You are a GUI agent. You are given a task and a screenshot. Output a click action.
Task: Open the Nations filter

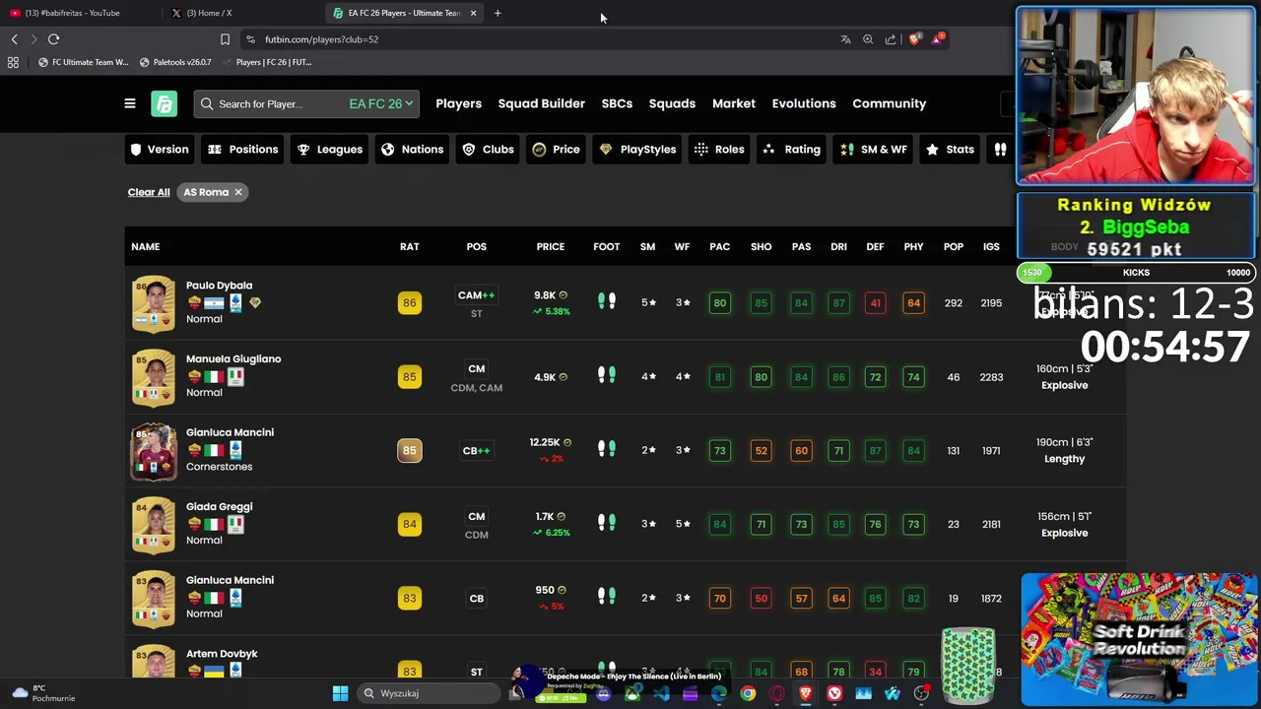[x=413, y=150]
